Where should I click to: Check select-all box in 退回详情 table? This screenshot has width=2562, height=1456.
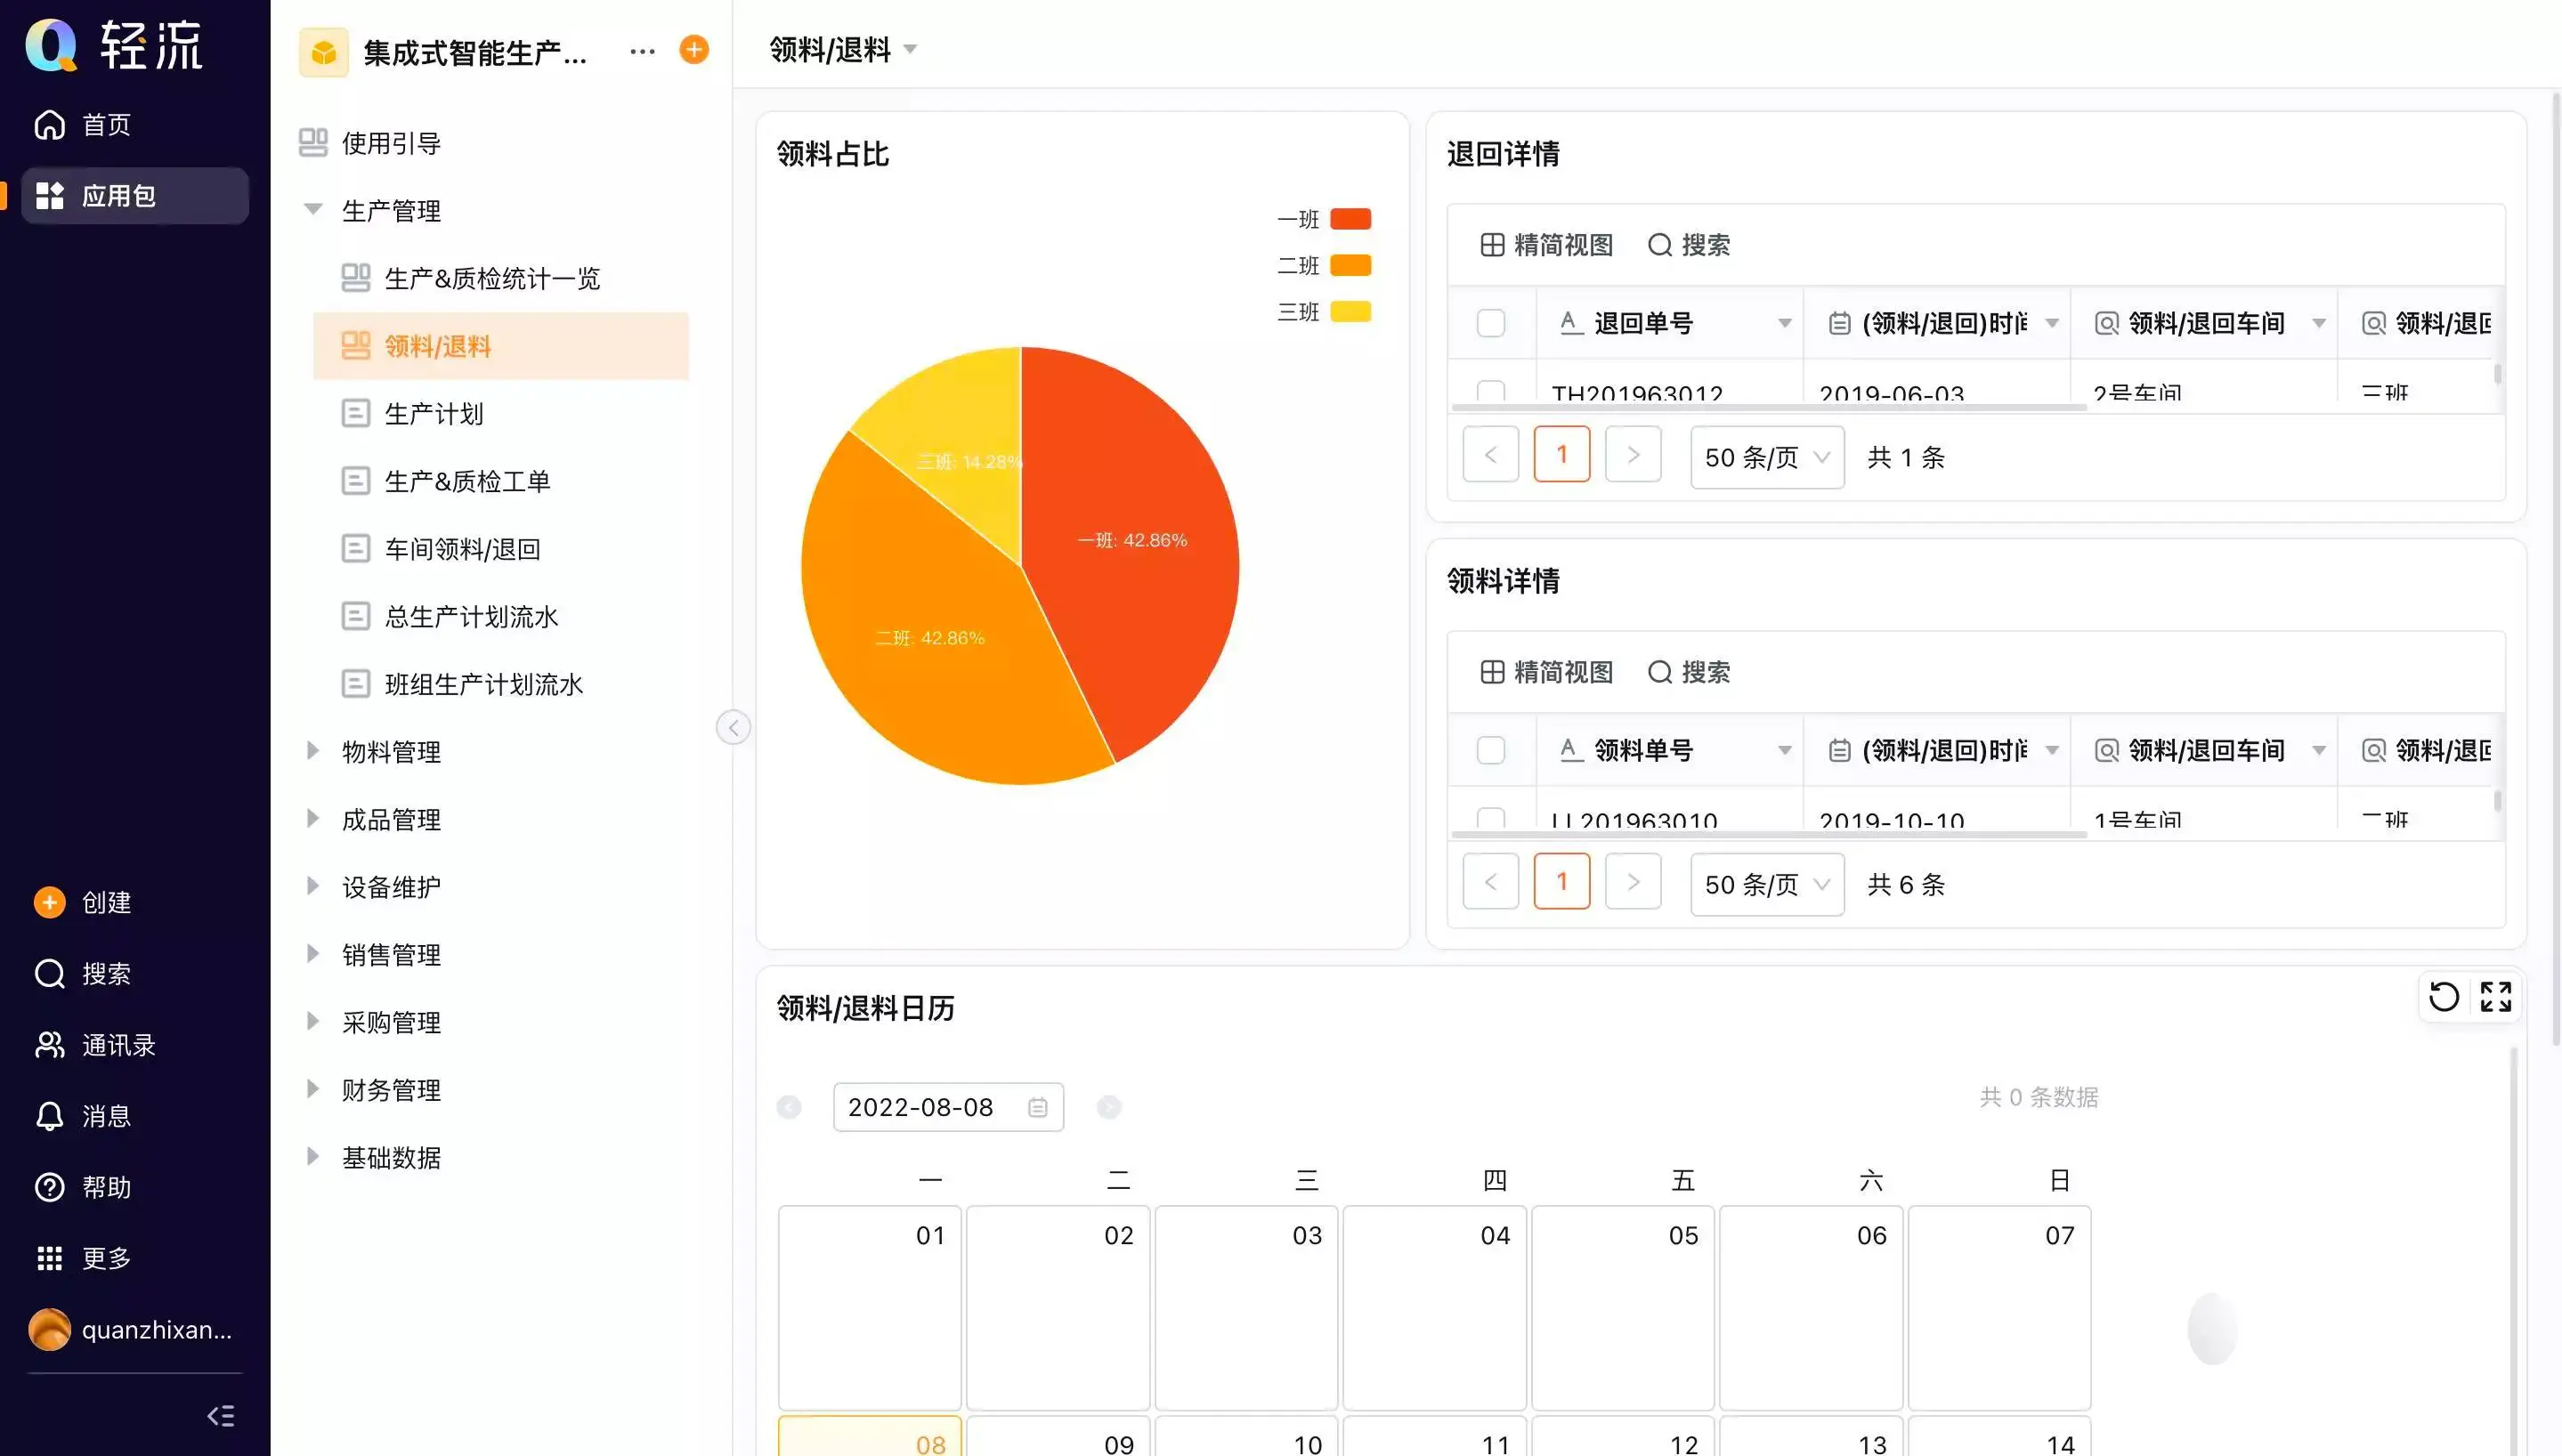[x=1490, y=323]
